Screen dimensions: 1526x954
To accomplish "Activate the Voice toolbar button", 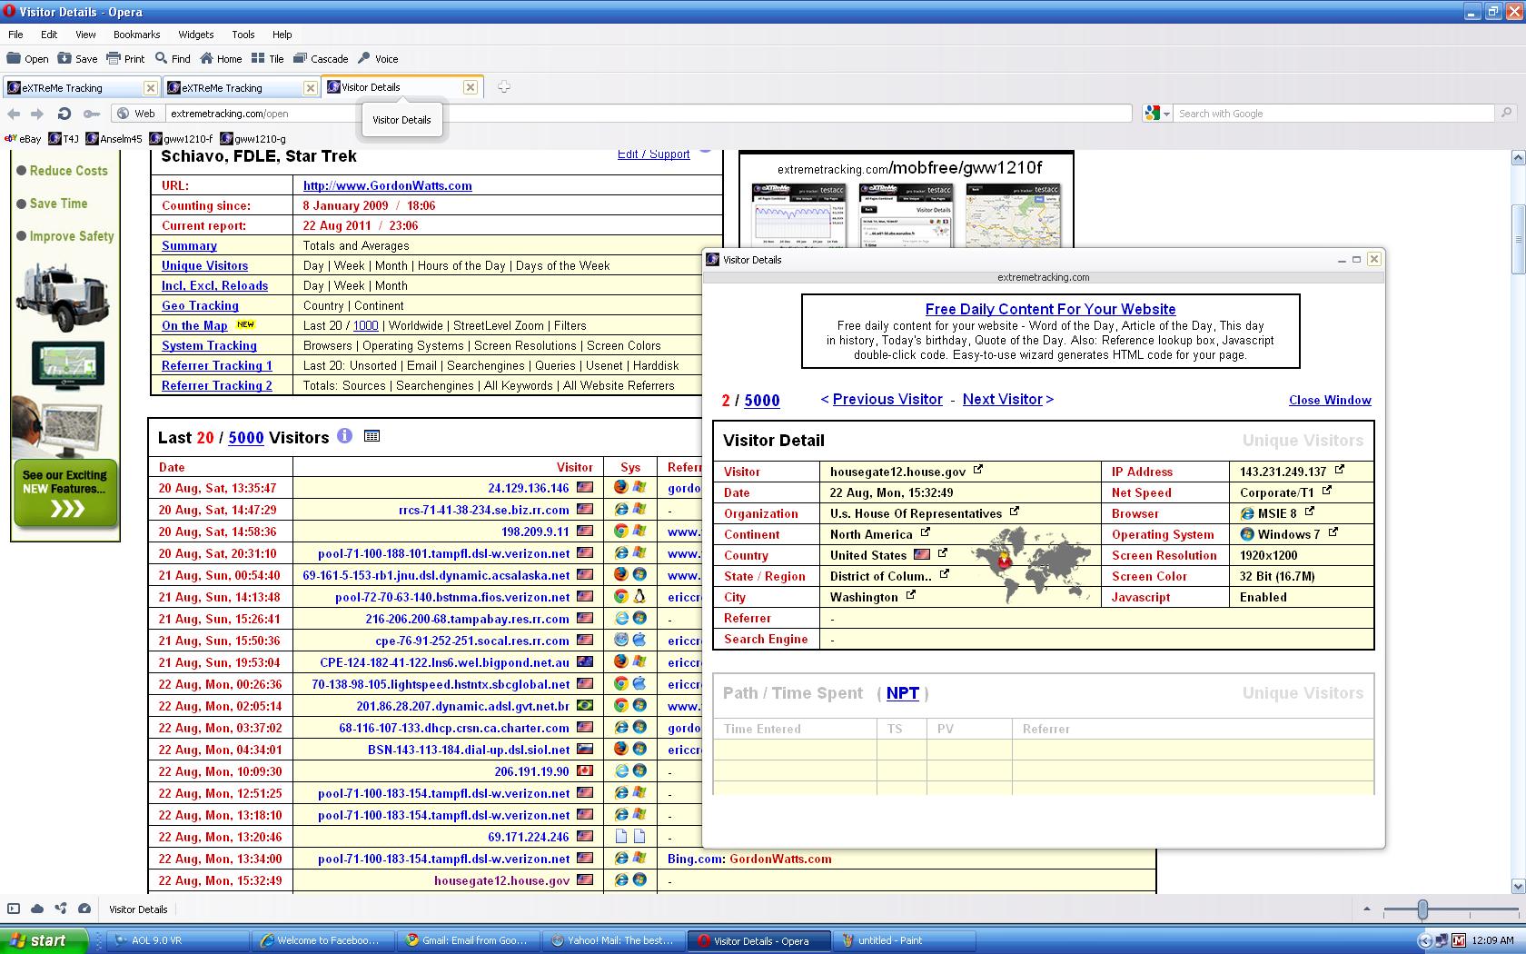I will 378,58.
